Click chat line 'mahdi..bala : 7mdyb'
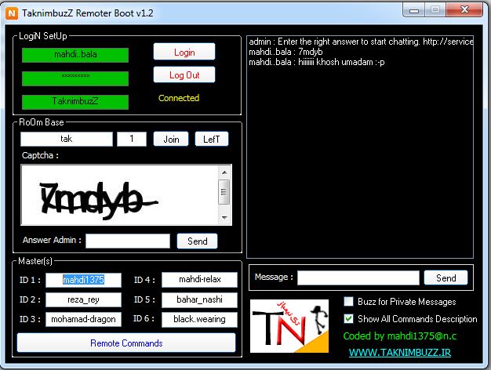491x370 pixels. click(286, 52)
